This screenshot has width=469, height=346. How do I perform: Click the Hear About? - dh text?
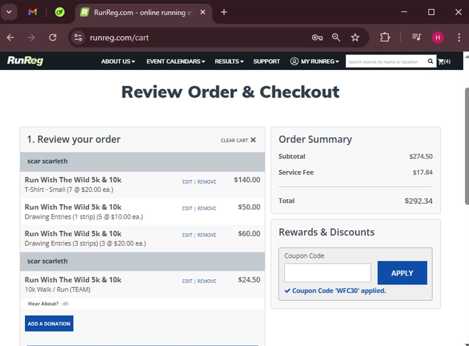pyautogui.click(x=48, y=303)
